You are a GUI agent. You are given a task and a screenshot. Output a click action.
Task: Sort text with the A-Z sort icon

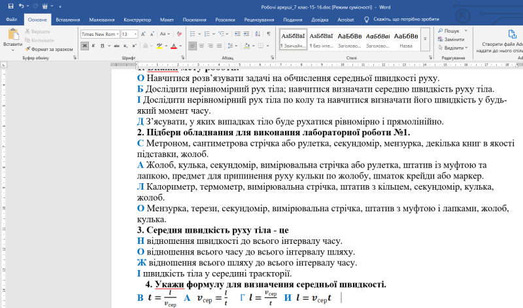point(258,34)
